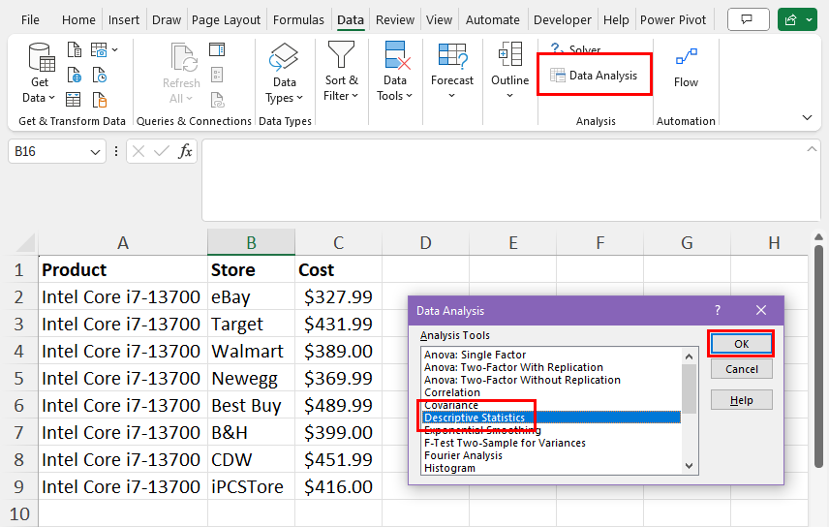Click the Data Analysis dialog Help button

(741, 400)
